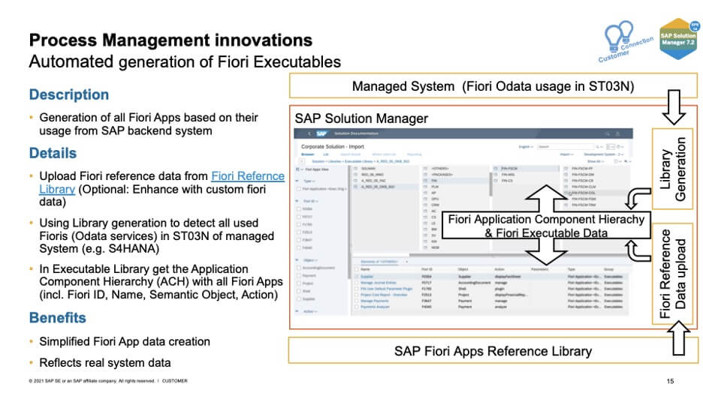Screen dimensions: 703x396
Task: Click Executable Library in the breadcrumb
Action: 359,161
